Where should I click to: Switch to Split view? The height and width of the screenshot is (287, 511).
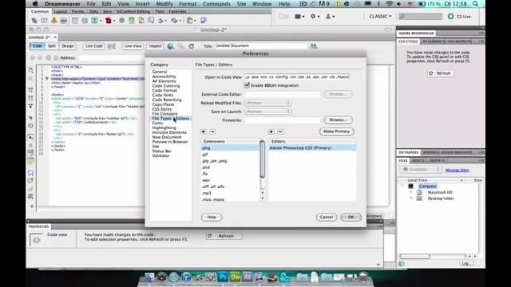(x=52, y=46)
